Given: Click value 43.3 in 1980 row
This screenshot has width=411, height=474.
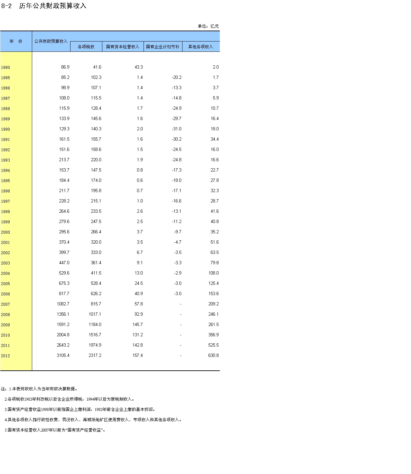Looking at the screenshot, I should (139, 67).
